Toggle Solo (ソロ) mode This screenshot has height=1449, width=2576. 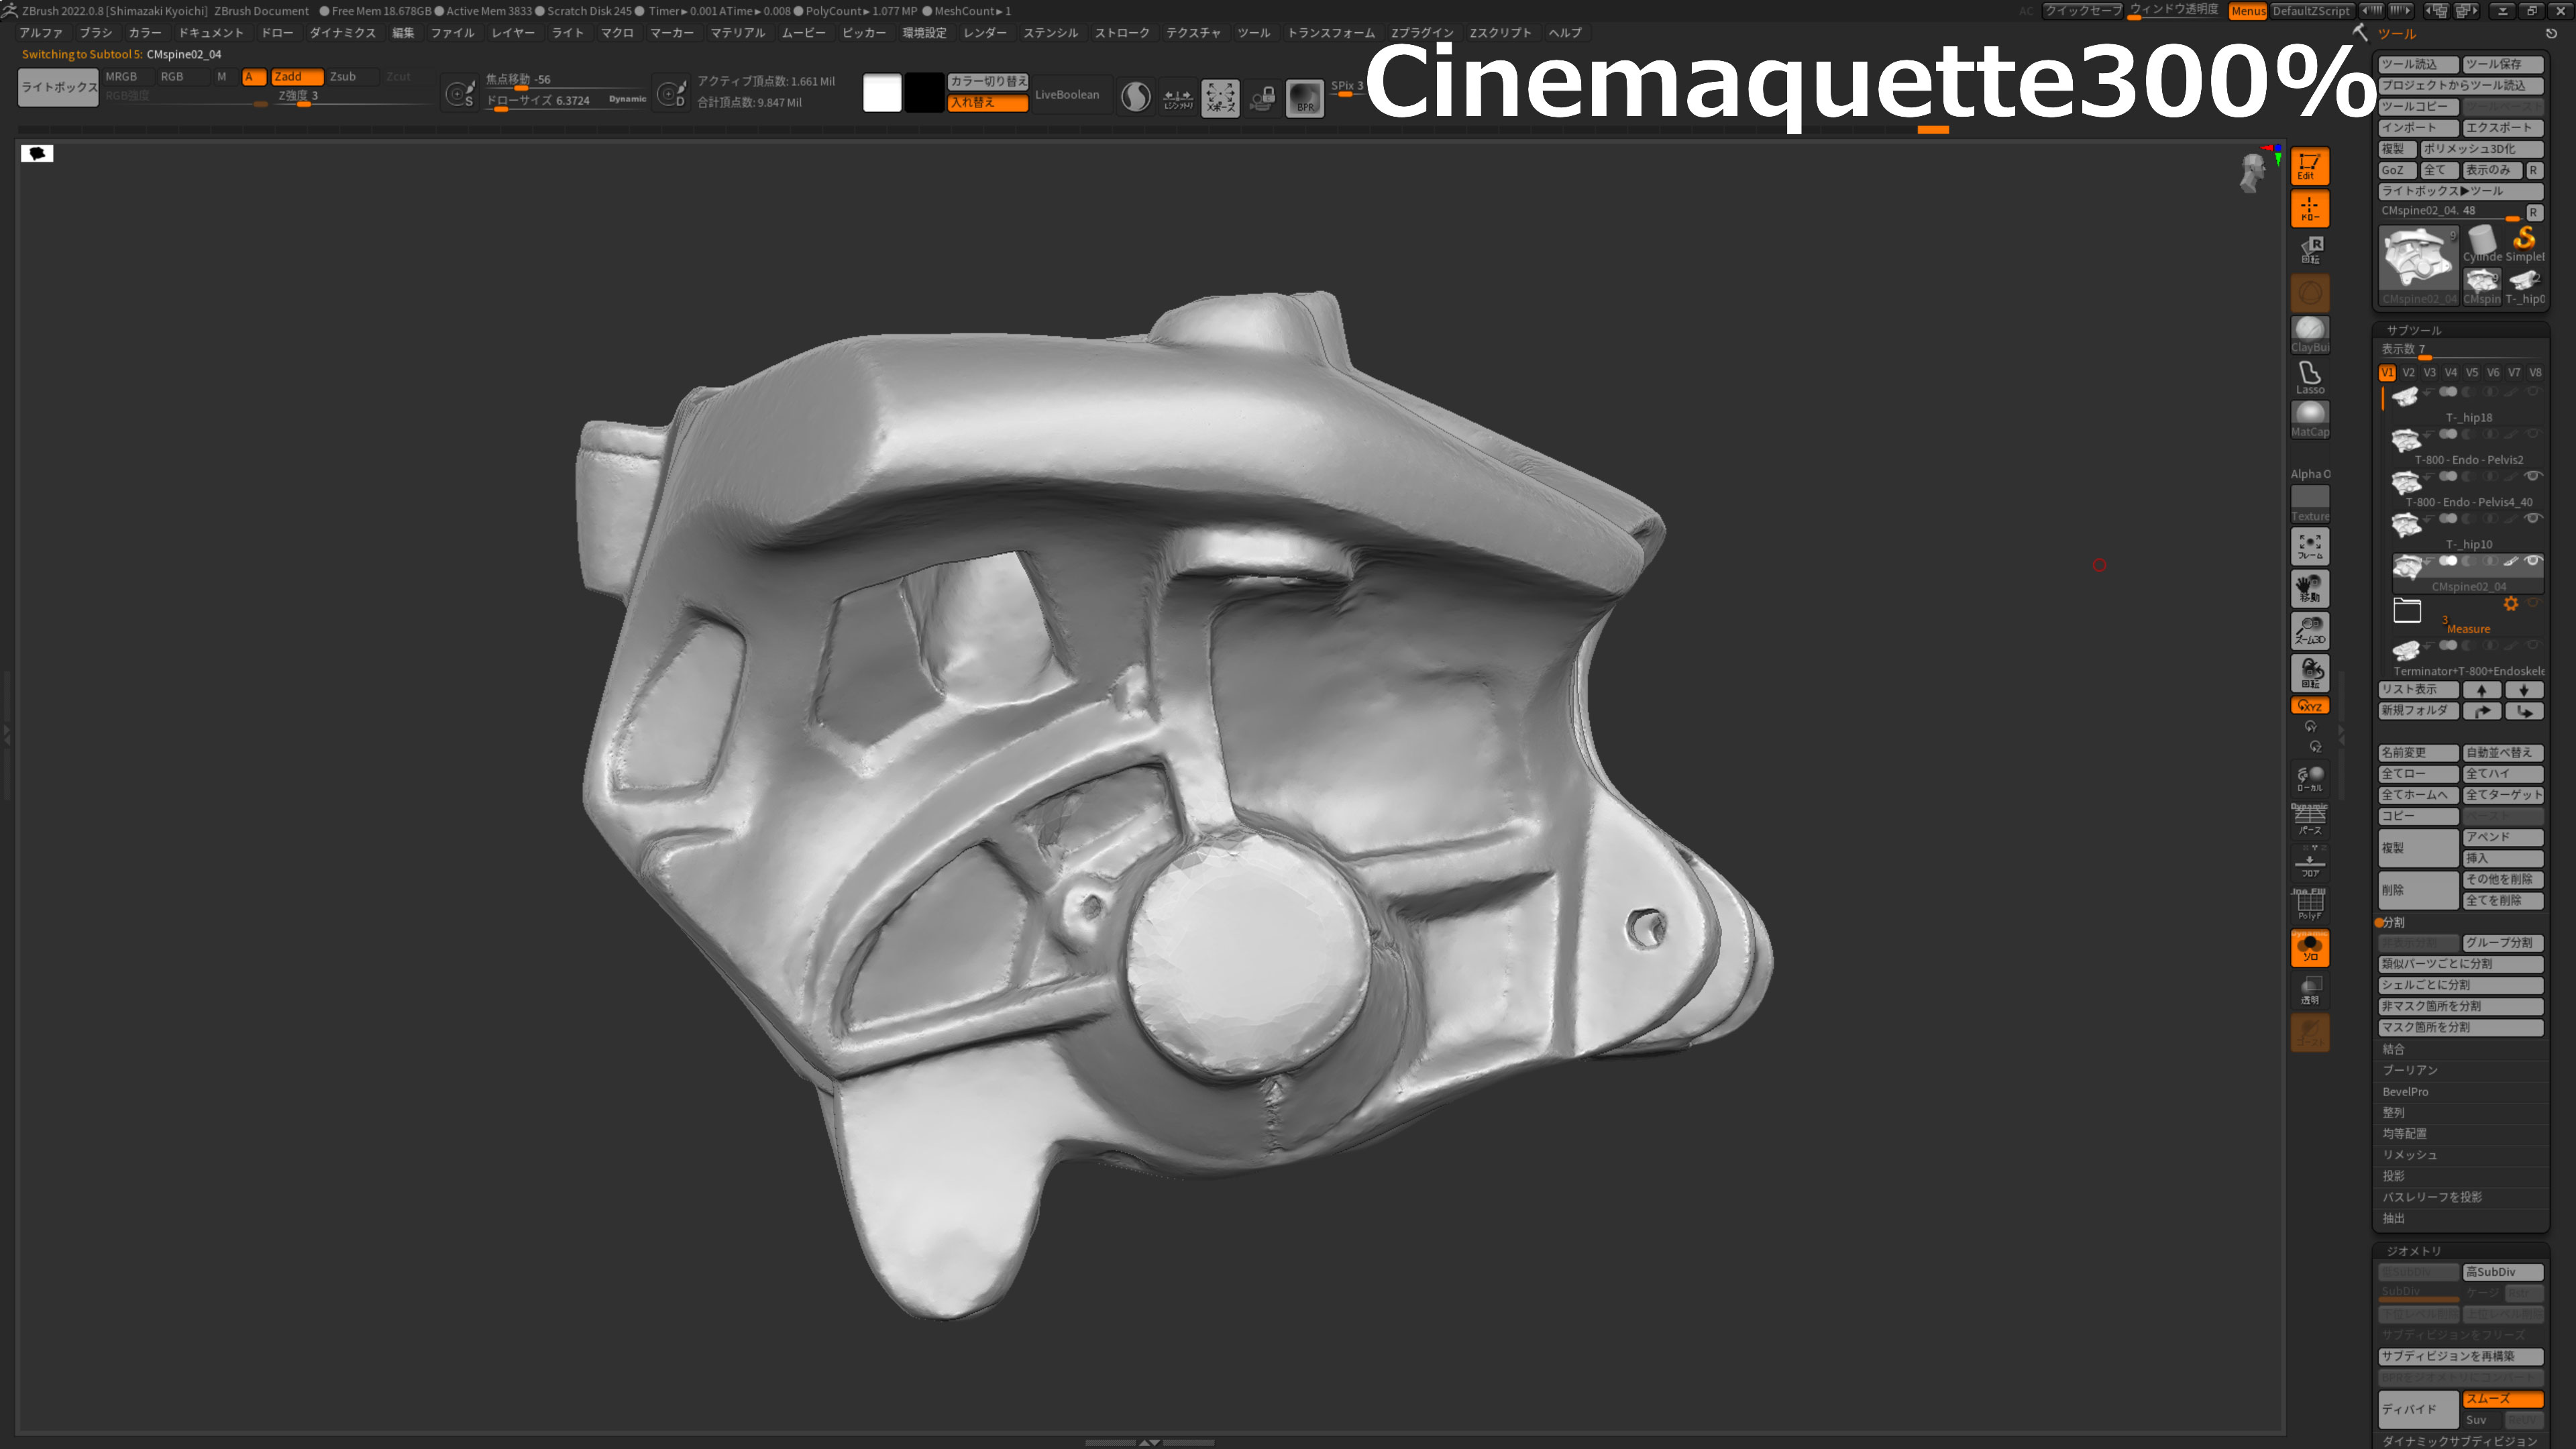click(2309, 948)
